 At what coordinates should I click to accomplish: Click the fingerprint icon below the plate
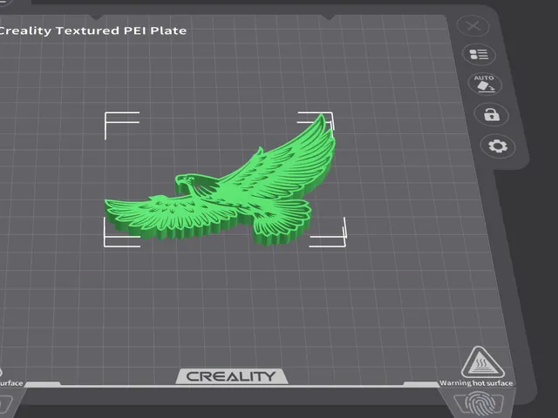point(480,403)
